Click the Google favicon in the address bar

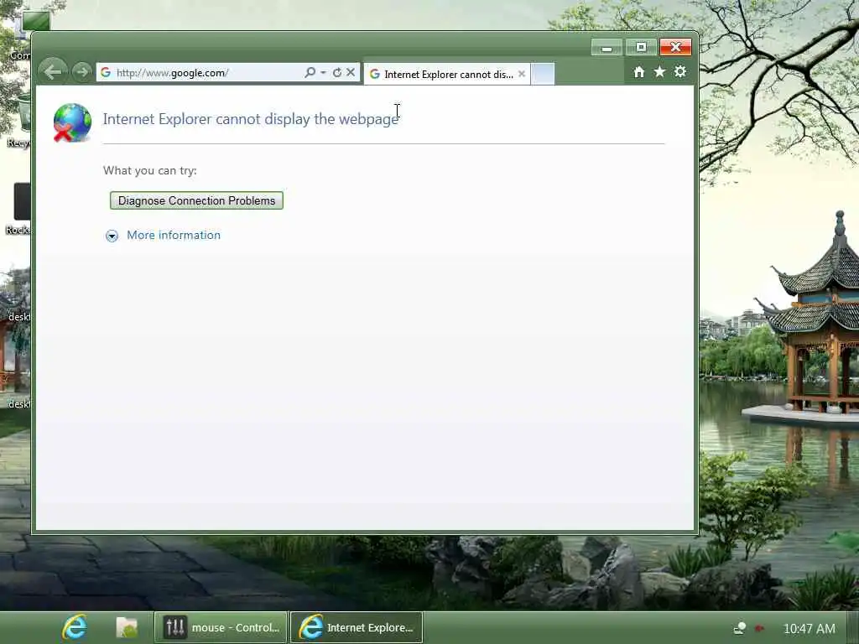(106, 72)
